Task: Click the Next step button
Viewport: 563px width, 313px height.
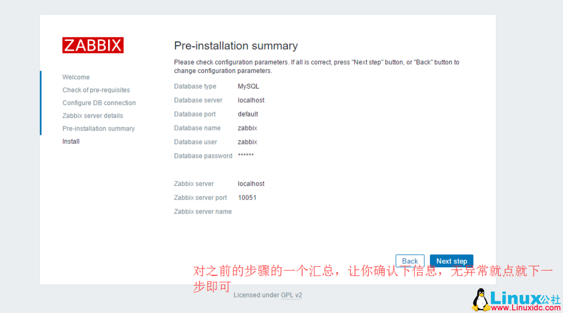Action: 451,261
